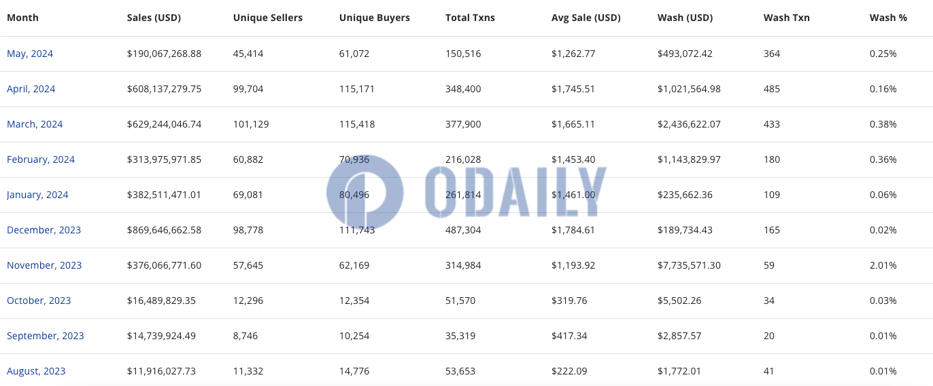Open the August, 2023 month link

click(x=36, y=371)
